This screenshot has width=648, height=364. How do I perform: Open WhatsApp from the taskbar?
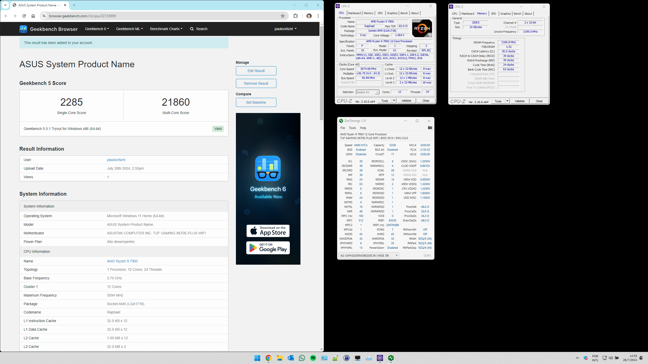click(x=302, y=358)
